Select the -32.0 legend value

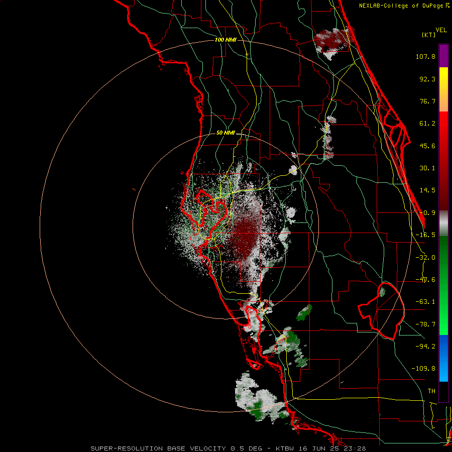pos(425,258)
